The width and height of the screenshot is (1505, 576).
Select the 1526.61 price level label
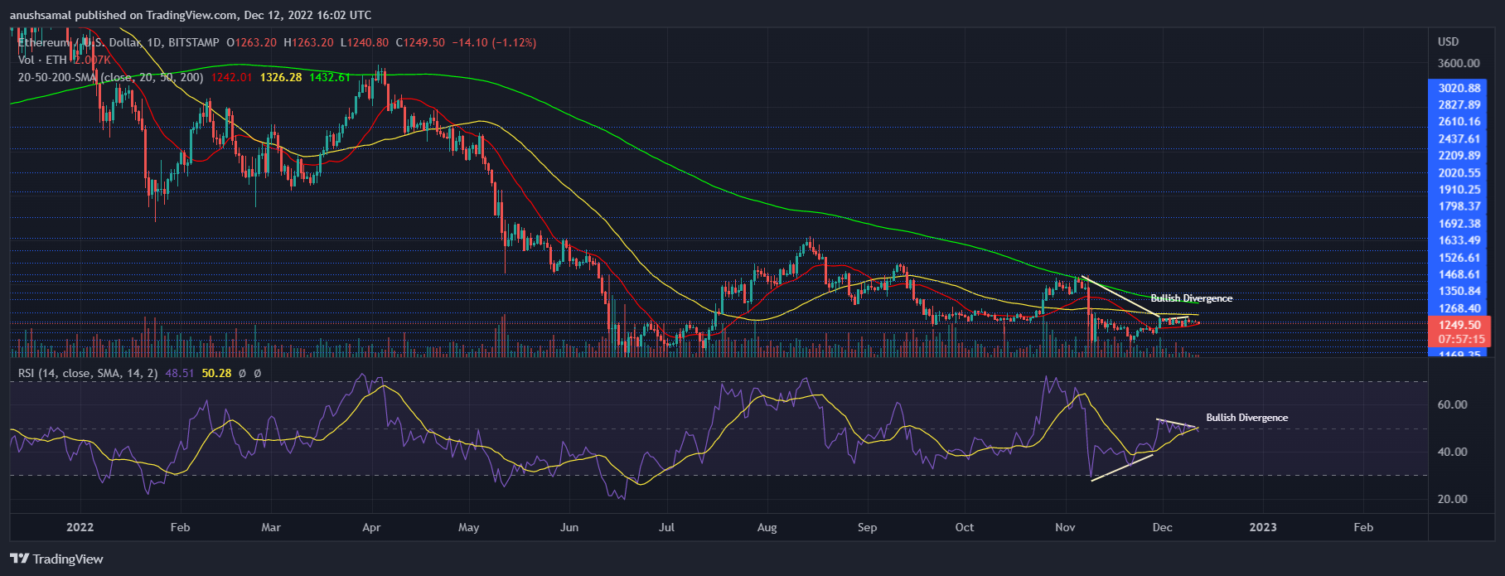coord(1459,258)
